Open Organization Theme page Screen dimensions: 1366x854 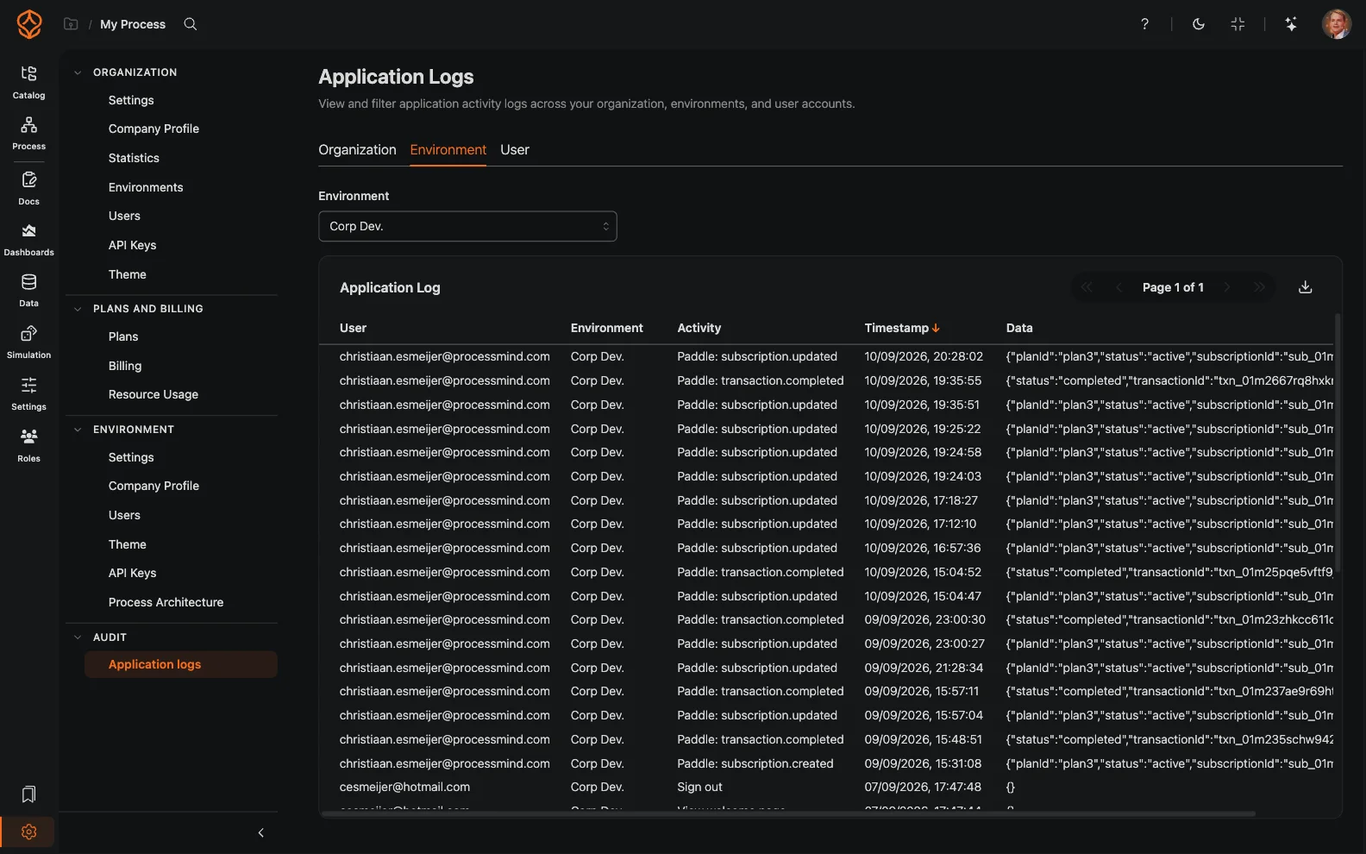(x=128, y=274)
